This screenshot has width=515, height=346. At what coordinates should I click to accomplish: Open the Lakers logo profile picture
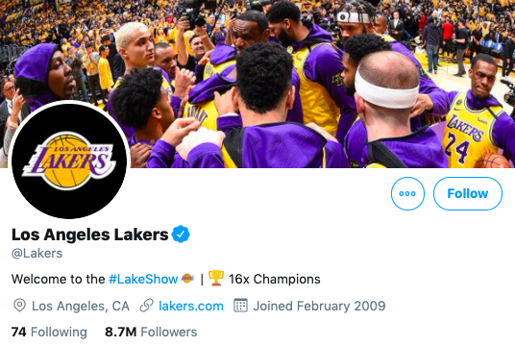pos(69,161)
